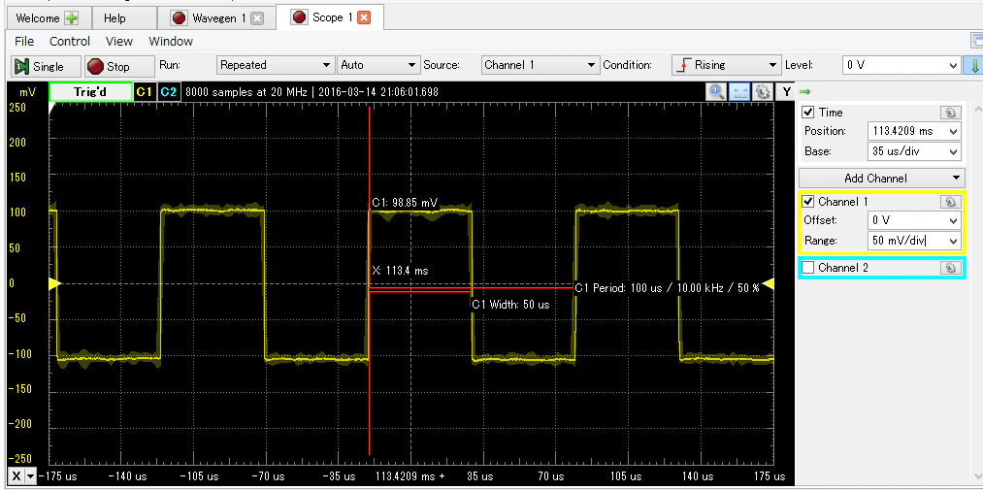Uncheck the Channel 1 checkbox

[808, 202]
